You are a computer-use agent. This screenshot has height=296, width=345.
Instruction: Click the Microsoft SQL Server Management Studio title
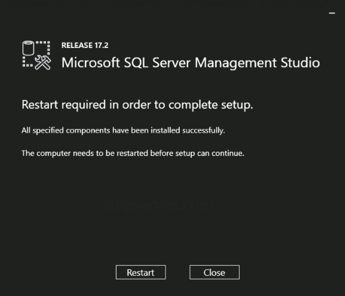click(x=191, y=63)
